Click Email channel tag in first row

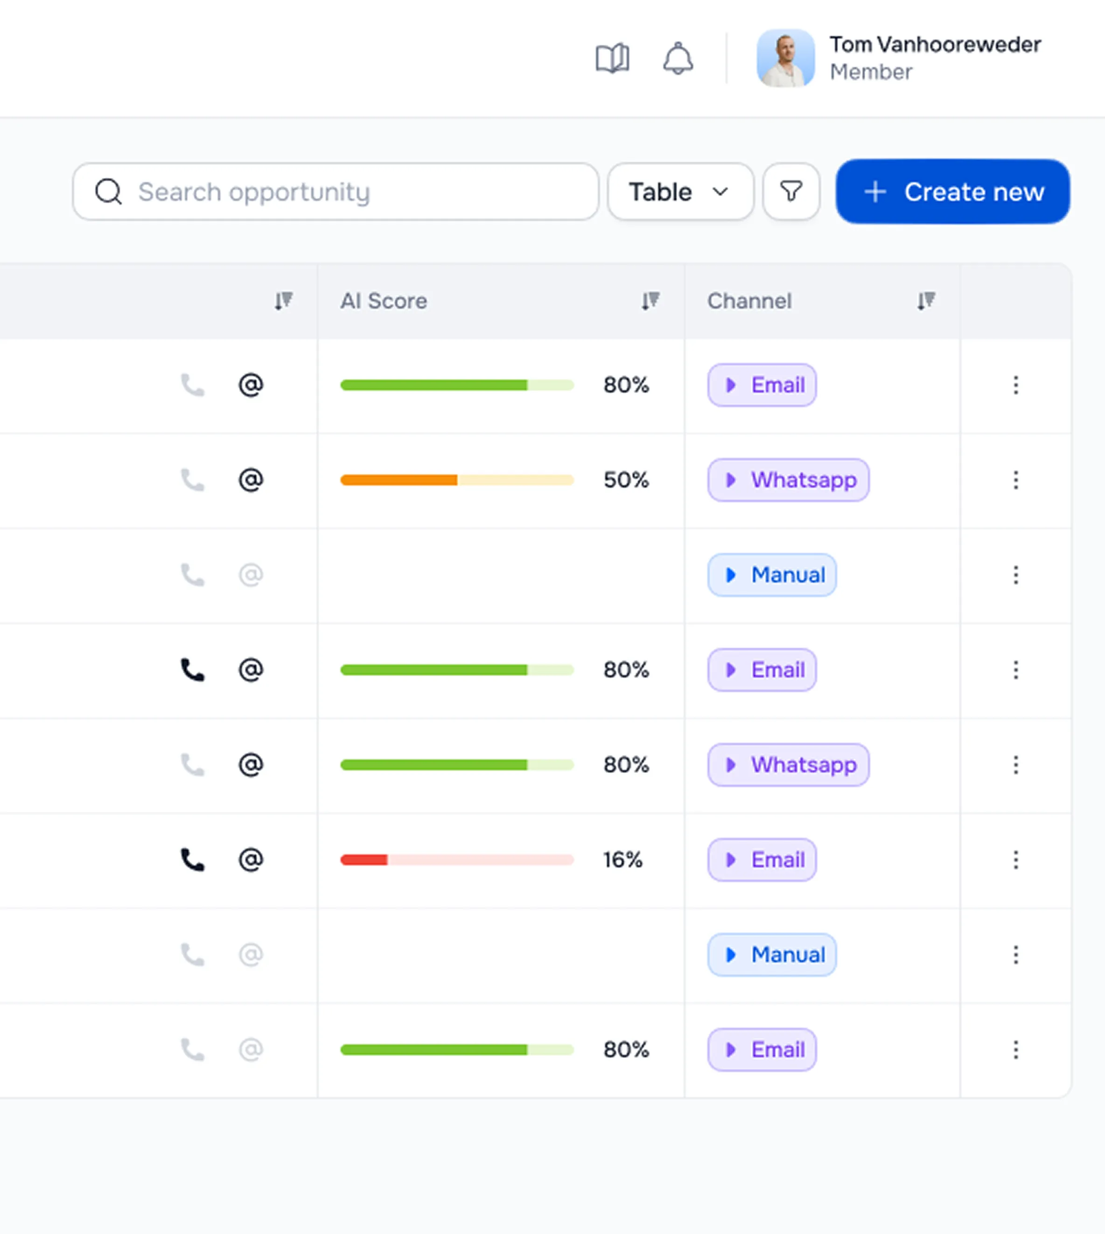tap(762, 385)
